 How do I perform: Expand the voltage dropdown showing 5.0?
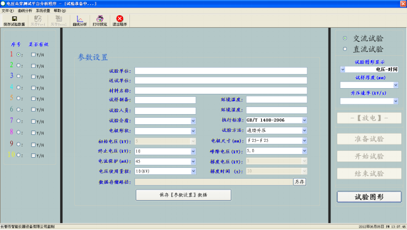pos(304,151)
